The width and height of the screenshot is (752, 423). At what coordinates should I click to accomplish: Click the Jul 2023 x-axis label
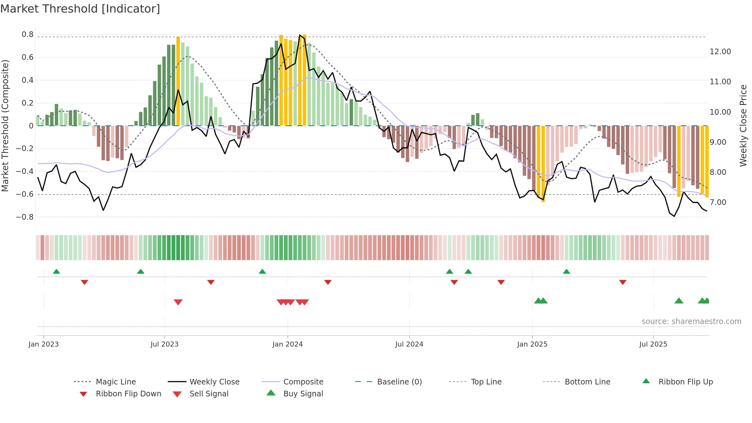(164, 344)
